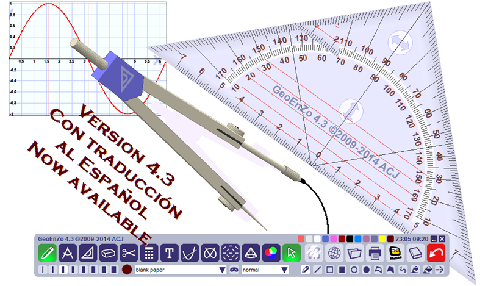
Task: Click the current dark red color circle
Action: point(127,270)
